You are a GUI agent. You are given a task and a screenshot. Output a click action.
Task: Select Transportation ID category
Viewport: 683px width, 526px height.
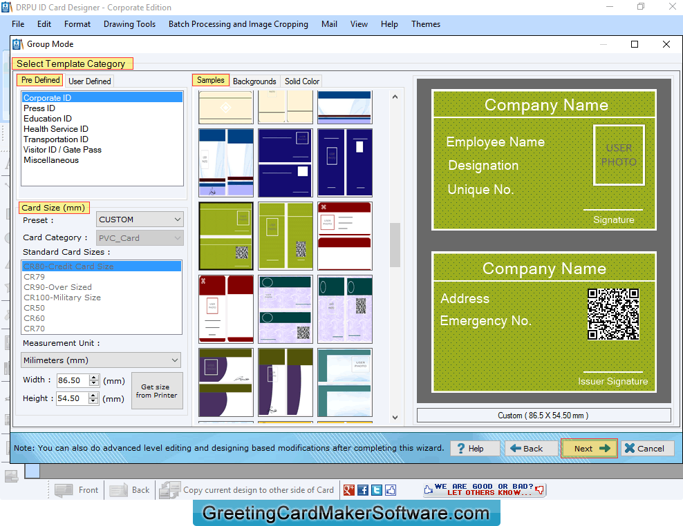[x=102, y=139]
